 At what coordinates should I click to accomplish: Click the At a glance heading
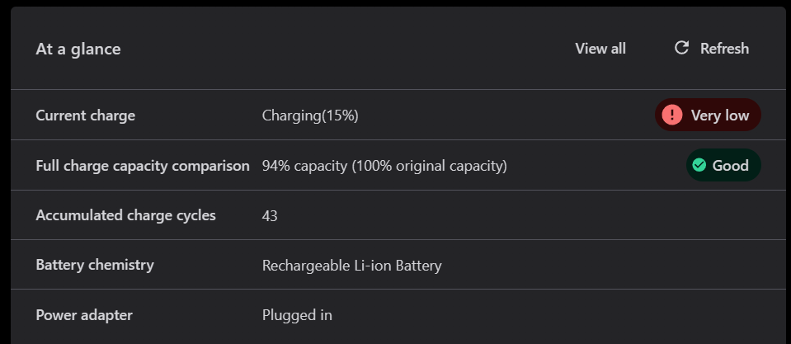[x=78, y=49]
